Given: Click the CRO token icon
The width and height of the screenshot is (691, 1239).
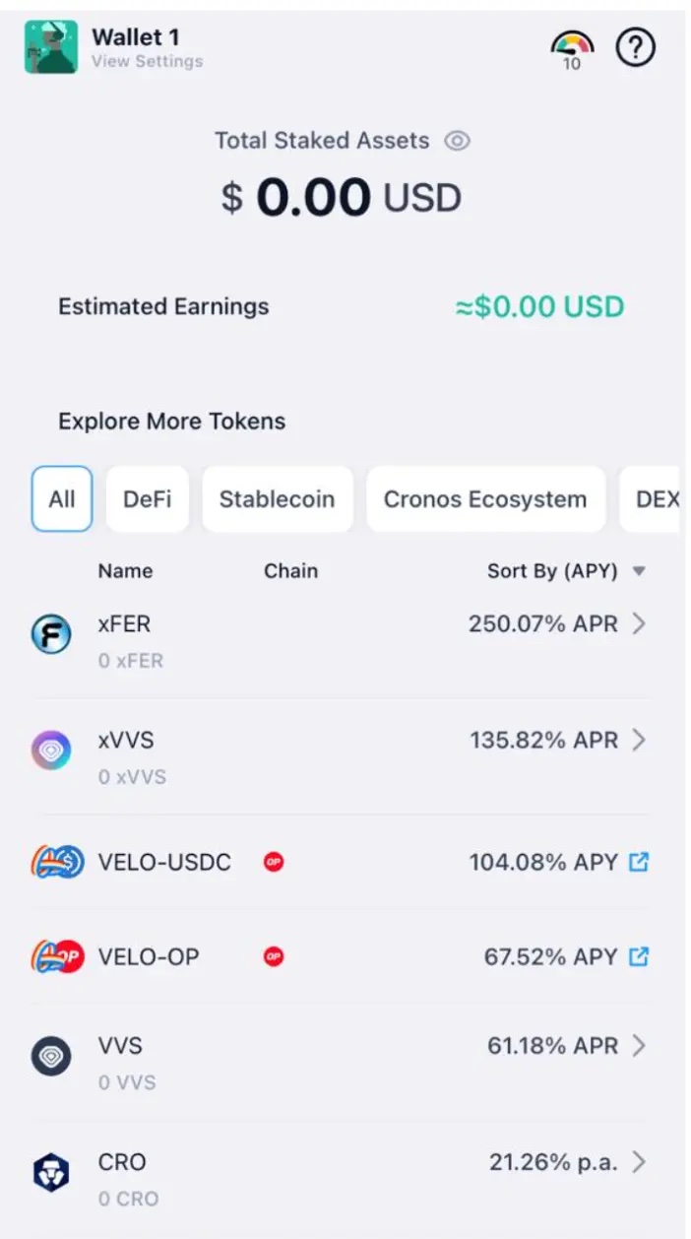Looking at the screenshot, I should tap(50, 1172).
